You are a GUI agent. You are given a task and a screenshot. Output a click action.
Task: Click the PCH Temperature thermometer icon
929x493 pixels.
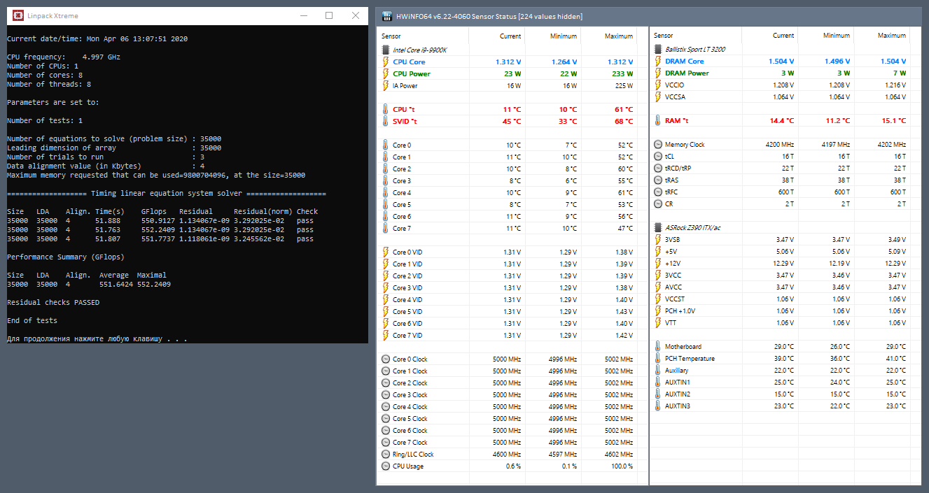tap(657, 358)
